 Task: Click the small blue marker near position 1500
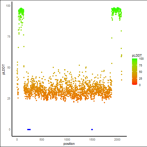tap(92, 130)
